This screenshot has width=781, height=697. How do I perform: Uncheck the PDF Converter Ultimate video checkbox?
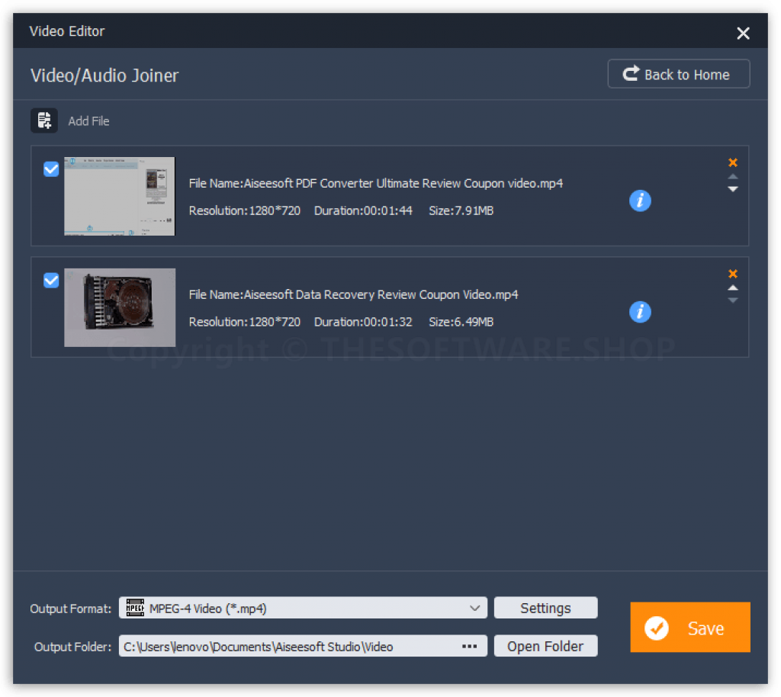pos(51,169)
